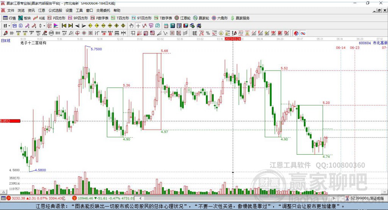This screenshot has height=210, width=388.
Task: Restore the inner document window
Action: pyautogui.click(x=379, y=10)
